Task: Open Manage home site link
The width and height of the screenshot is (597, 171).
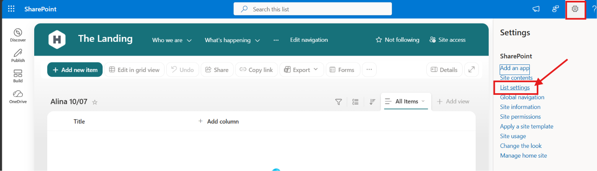Action: click(523, 156)
